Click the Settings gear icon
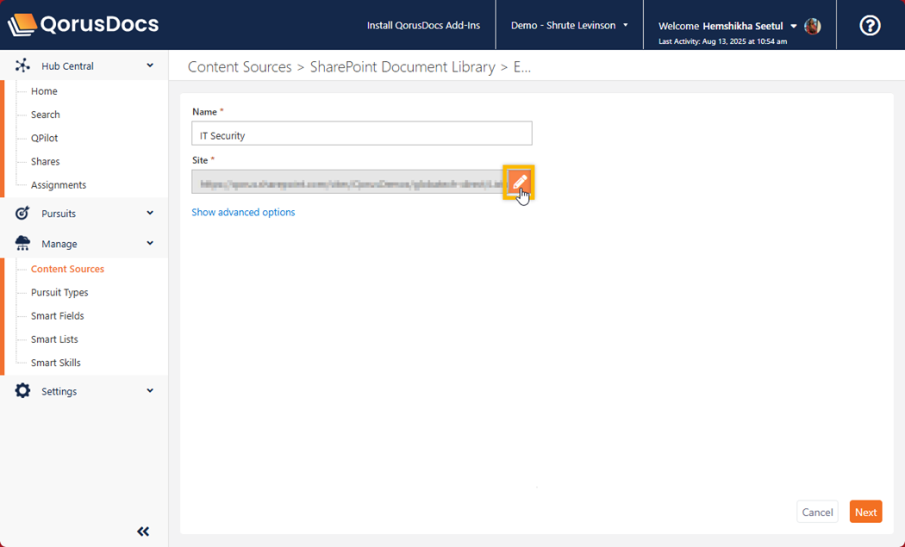The height and width of the screenshot is (547, 905). click(23, 391)
